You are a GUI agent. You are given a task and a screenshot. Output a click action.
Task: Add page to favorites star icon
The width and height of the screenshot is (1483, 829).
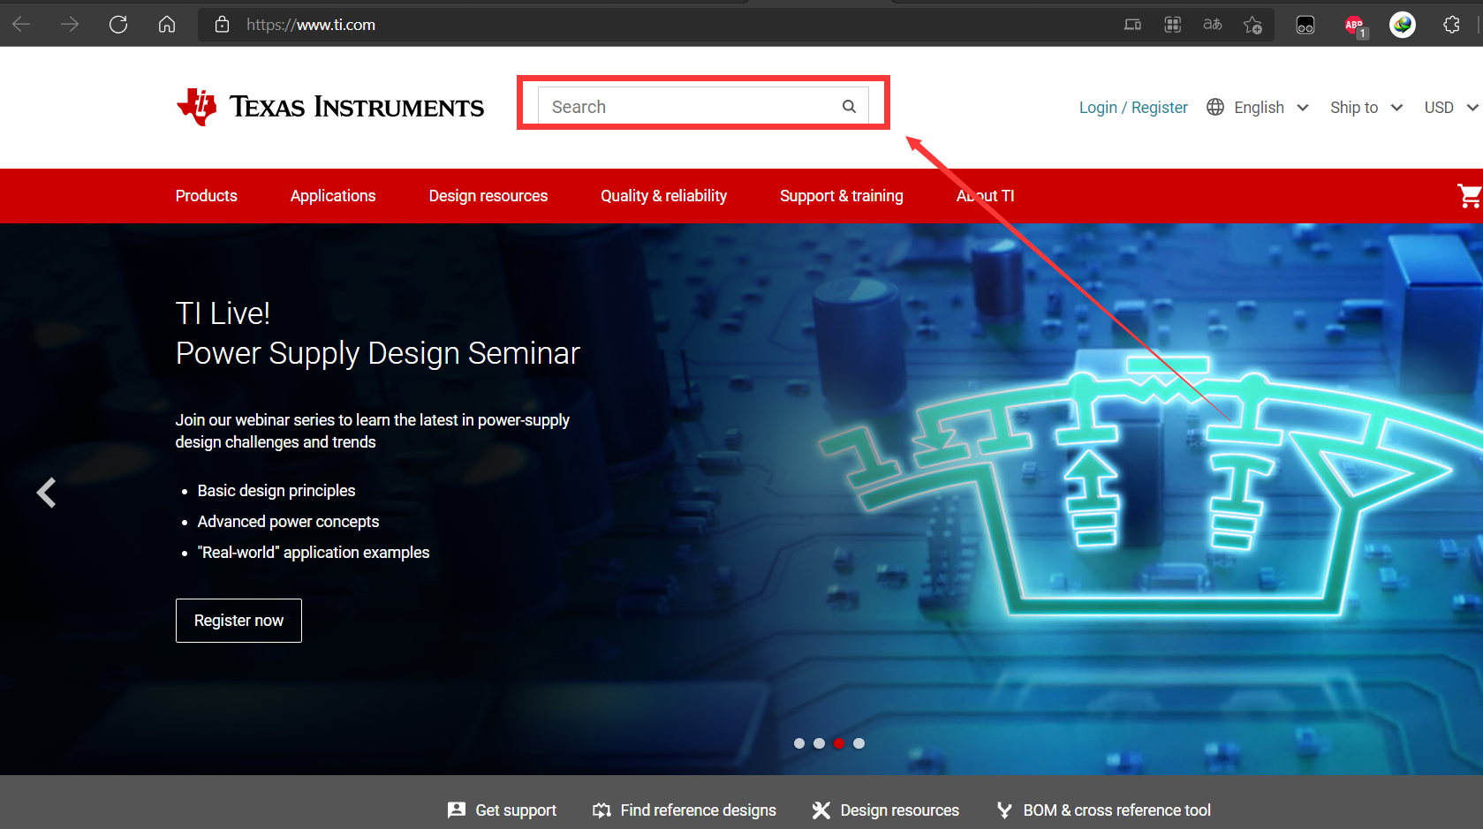pyautogui.click(x=1252, y=25)
